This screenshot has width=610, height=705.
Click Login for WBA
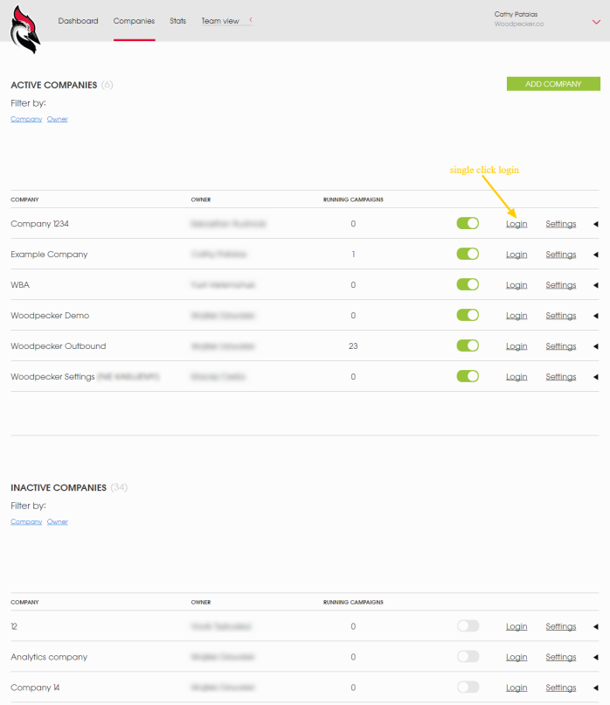tap(516, 285)
